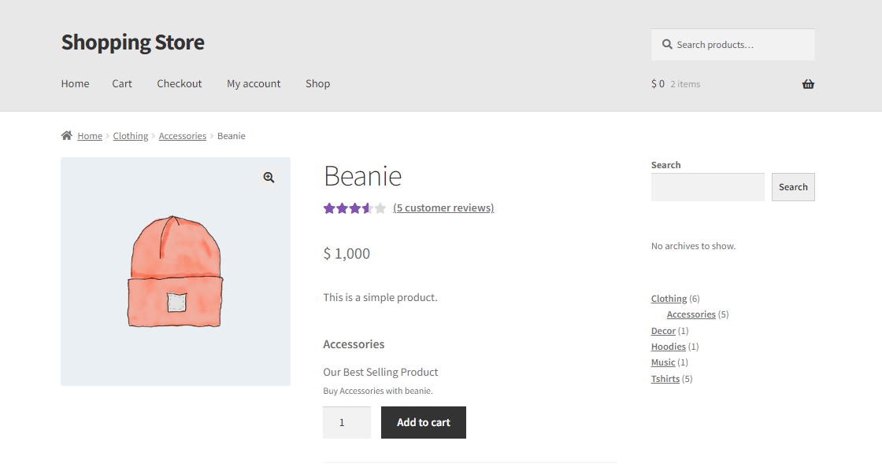Open the Shop menu item

click(x=318, y=83)
